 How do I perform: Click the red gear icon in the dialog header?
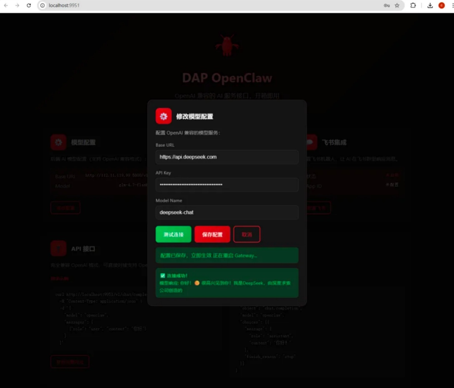tap(164, 116)
